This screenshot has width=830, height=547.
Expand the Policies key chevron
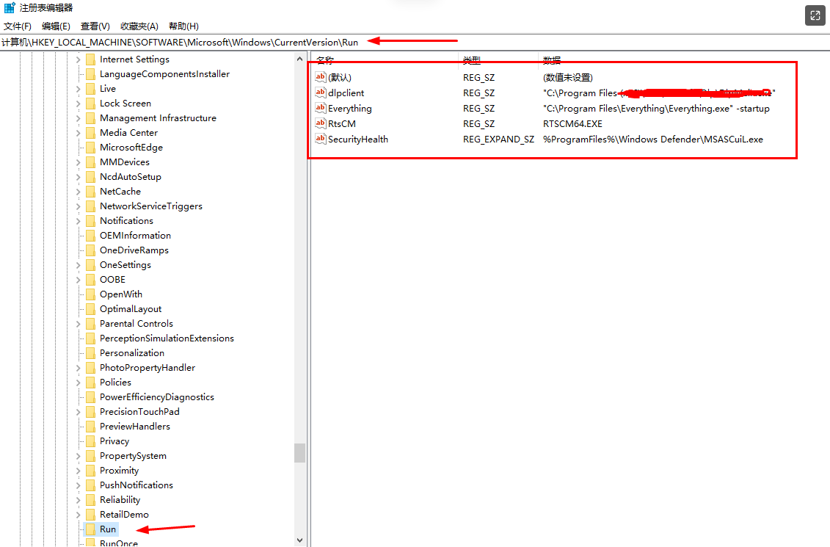[x=77, y=382]
